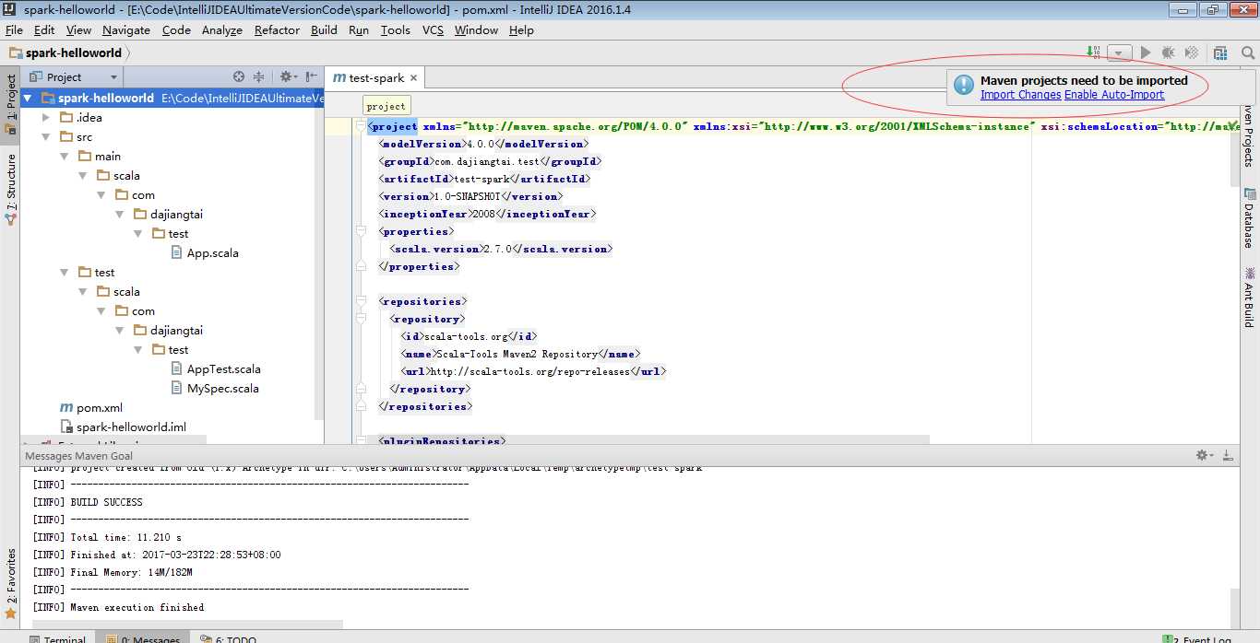Open the Event Log

tap(1197, 637)
